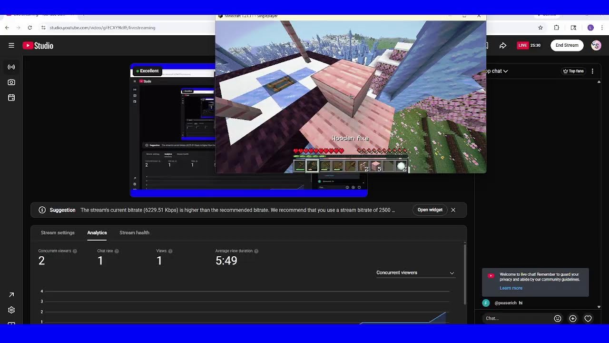Select the snowball hotbar slot in Minecraft
Viewport: 609px width, 343px height.
click(401, 166)
